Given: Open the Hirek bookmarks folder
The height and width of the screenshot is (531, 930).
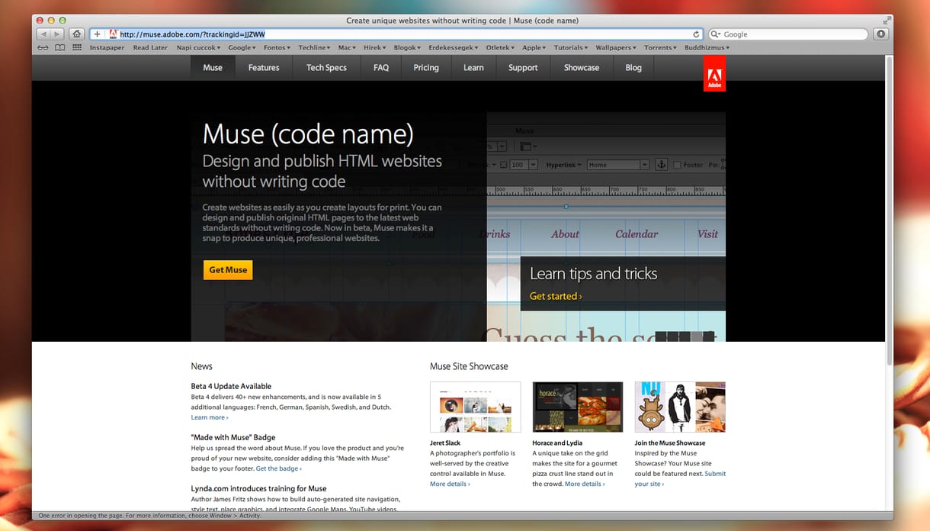Looking at the screenshot, I should pos(374,47).
